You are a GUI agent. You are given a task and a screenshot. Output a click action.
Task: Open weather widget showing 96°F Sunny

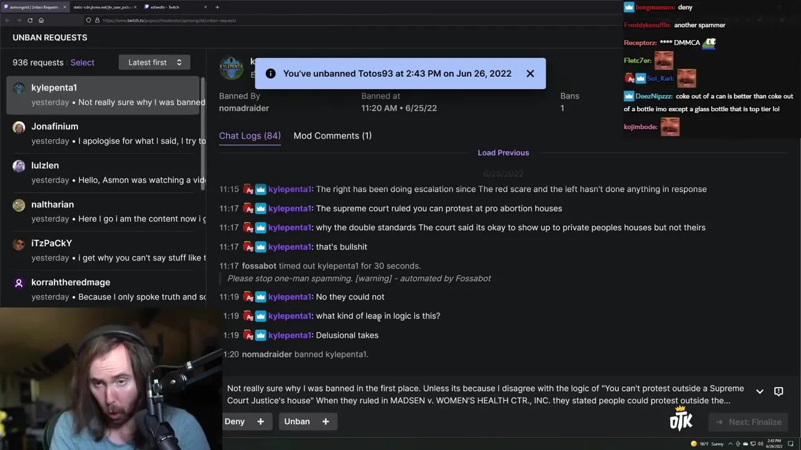point(707,444)
